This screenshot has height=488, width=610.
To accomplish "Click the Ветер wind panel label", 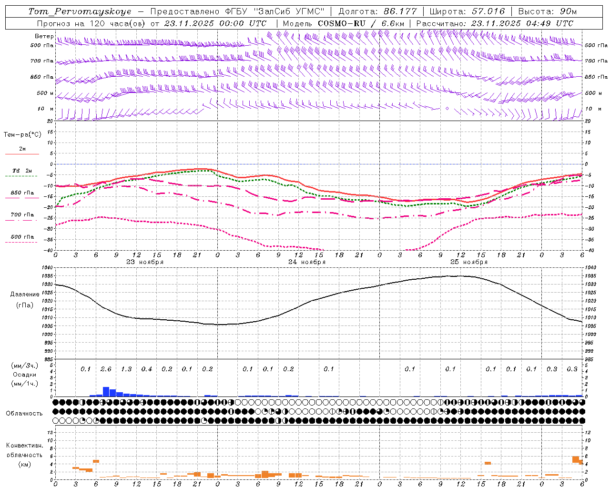I will 44,36.
